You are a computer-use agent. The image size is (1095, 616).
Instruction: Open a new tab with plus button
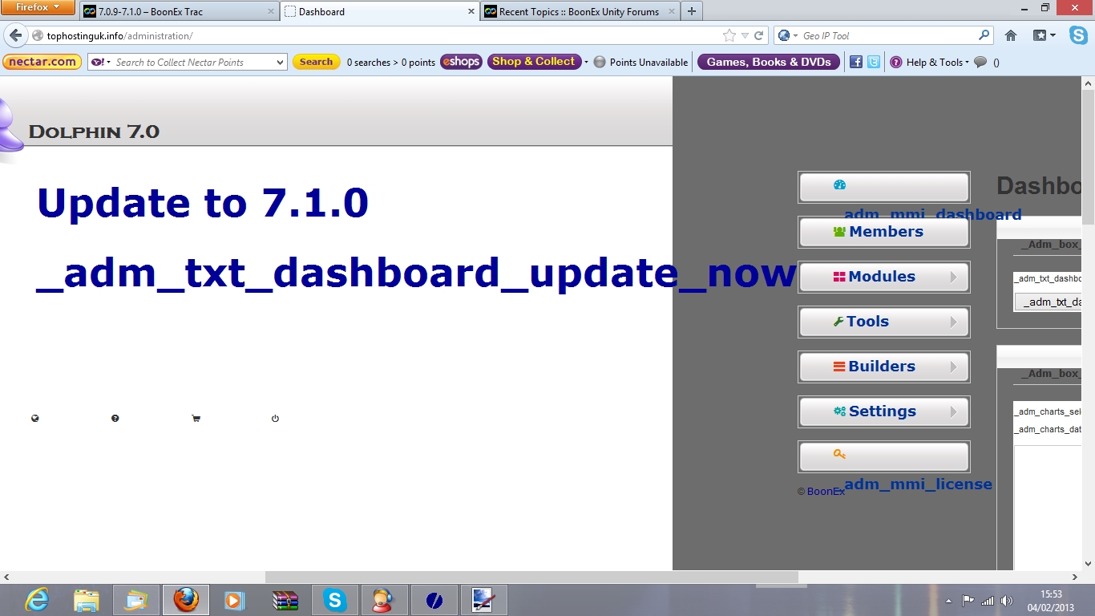point(692,11)
